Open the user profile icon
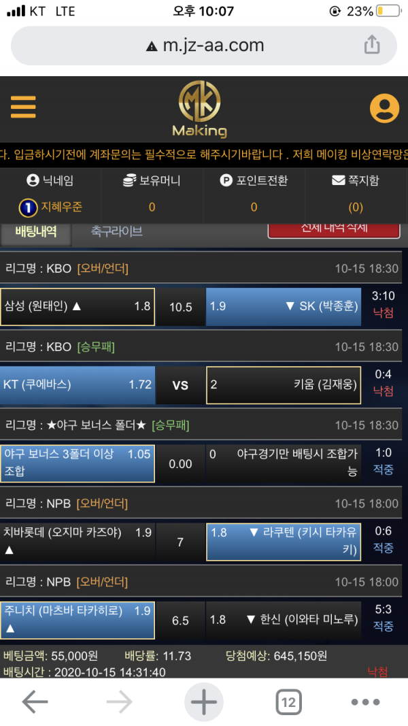This screenshot has width=408, height=726. (x=384, y=108)
